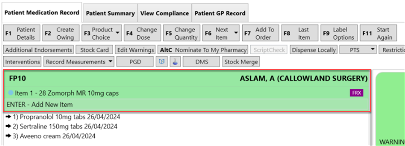Click the arrow beside Propranolol 10mg tabs

(x=9, y=117)
